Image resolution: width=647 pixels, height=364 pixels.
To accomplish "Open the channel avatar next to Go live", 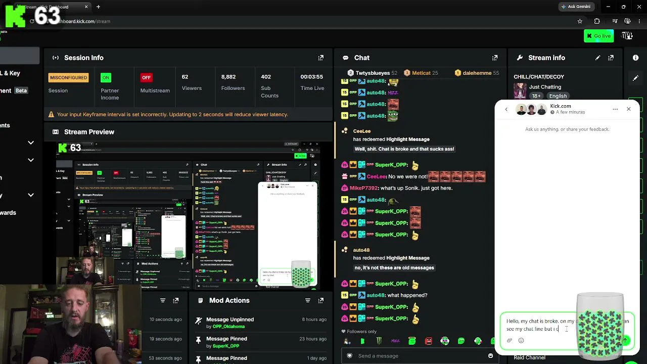I will point(627,36).
